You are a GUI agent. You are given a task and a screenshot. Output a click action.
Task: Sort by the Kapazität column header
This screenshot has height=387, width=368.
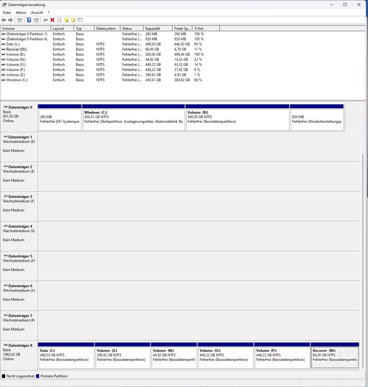click(x=158, y=28)
